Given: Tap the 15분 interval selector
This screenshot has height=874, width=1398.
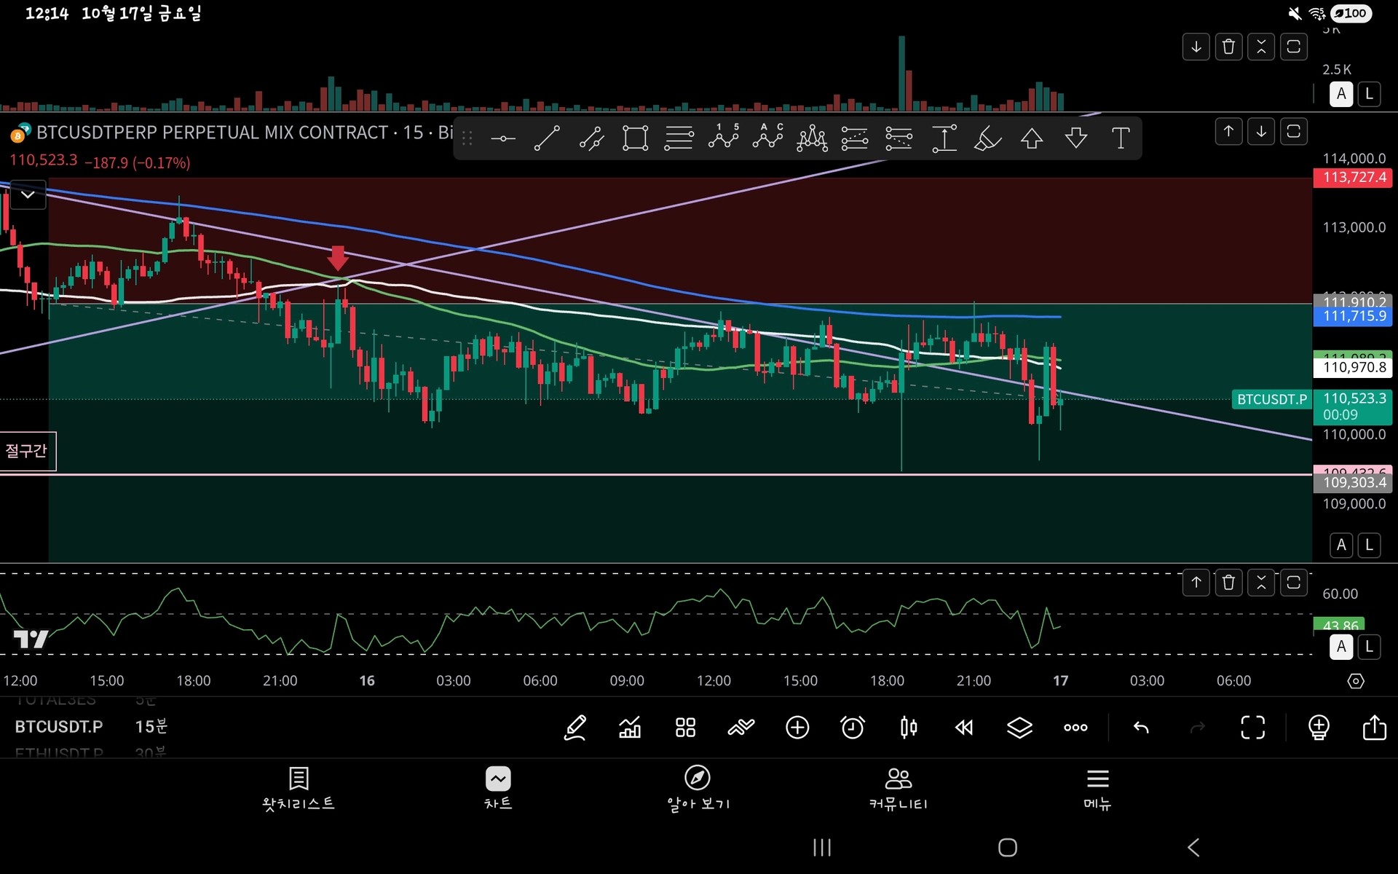Looking at the screenshot, I should tap(151, 727).
